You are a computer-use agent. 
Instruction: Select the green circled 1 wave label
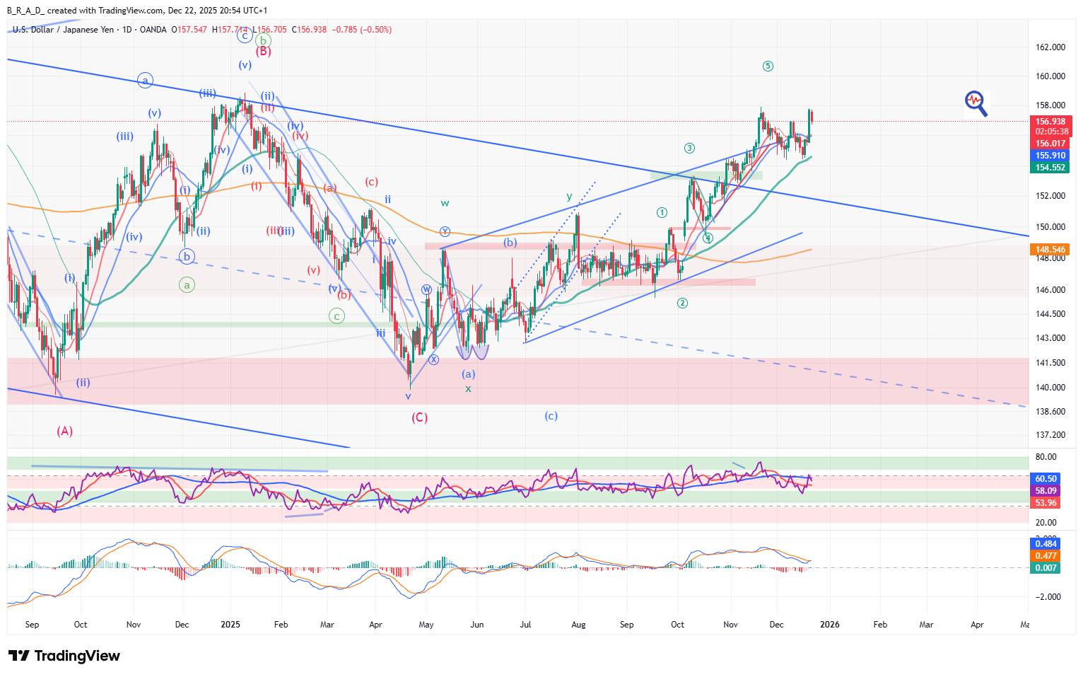(662, 213)
